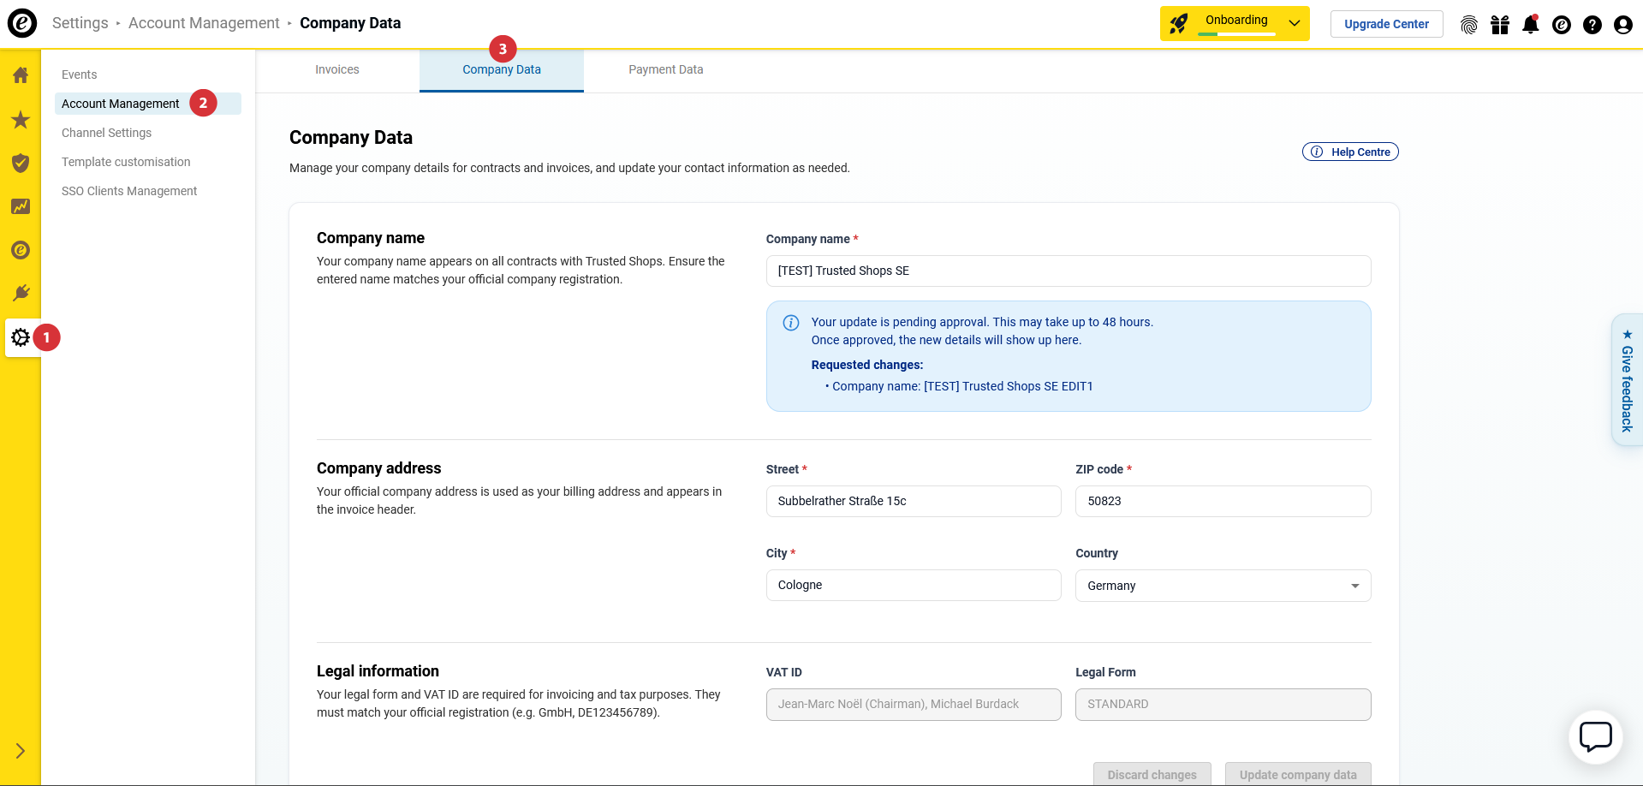This screenshot has width=1643, height=786.
Task: Click the Upgrade Center button
Action: tap(1386, 24)
